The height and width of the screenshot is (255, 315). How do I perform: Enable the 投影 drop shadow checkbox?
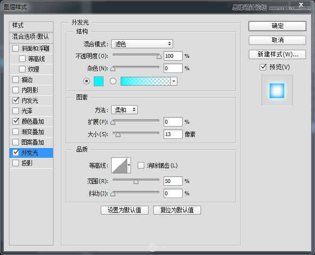click(16, 163)
